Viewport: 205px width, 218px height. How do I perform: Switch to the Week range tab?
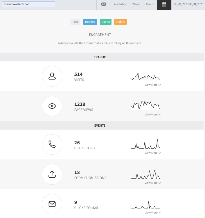(136, 4)
